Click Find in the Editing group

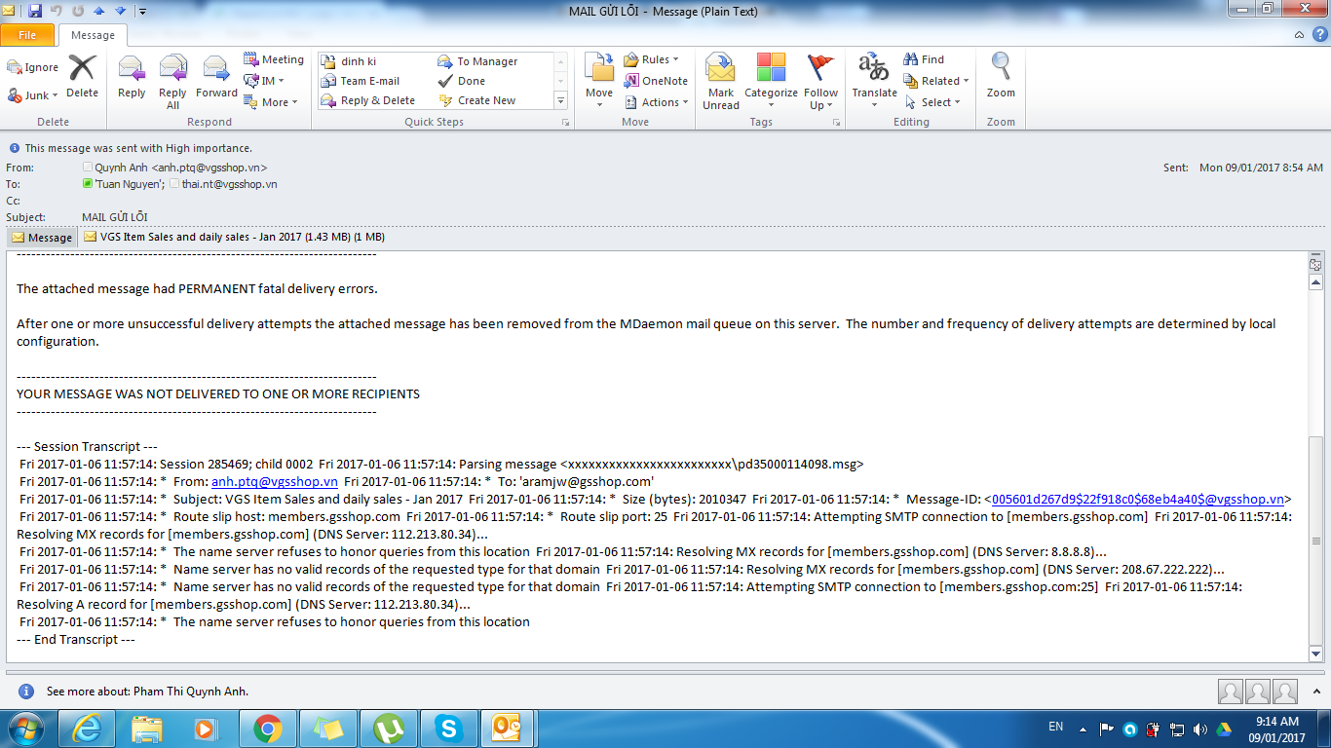tap(924, 59)
